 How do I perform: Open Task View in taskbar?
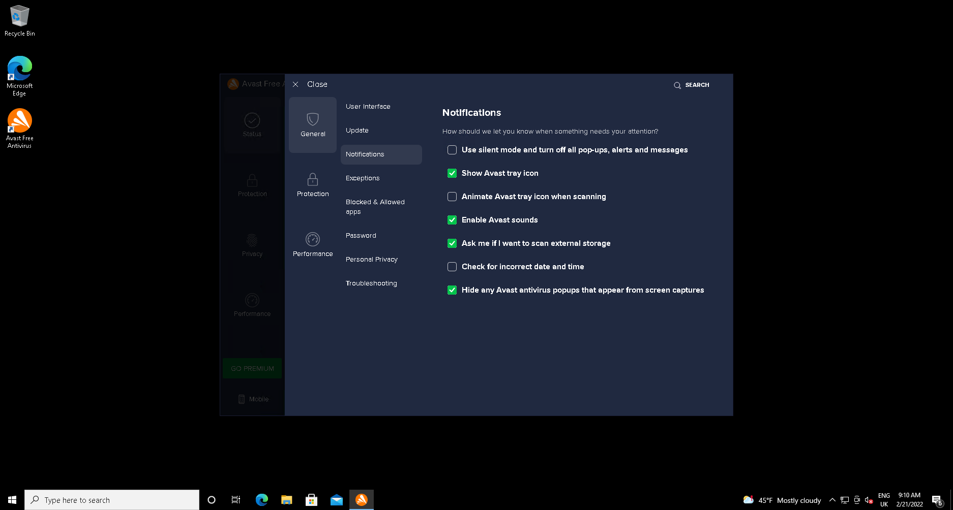click(x=236, y=500)
